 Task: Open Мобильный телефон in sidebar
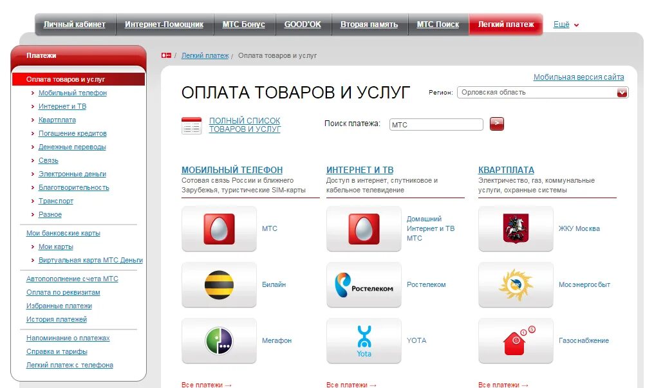pyautogui.click(x=73, y=93)
